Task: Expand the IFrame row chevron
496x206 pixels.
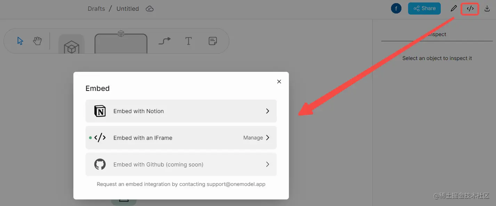Action: [267, 138]
